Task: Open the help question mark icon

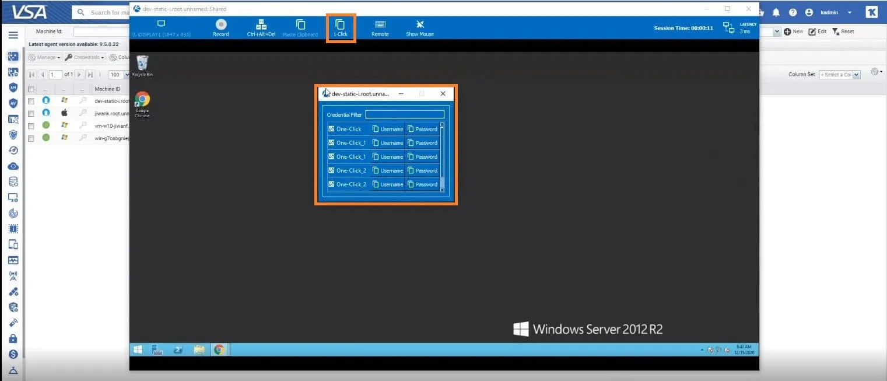Action: (x=793, y=12)
